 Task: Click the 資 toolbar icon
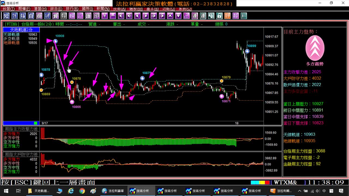tap(55, 16)
